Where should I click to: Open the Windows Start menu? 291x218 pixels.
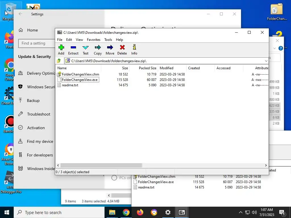click(7, 212)
